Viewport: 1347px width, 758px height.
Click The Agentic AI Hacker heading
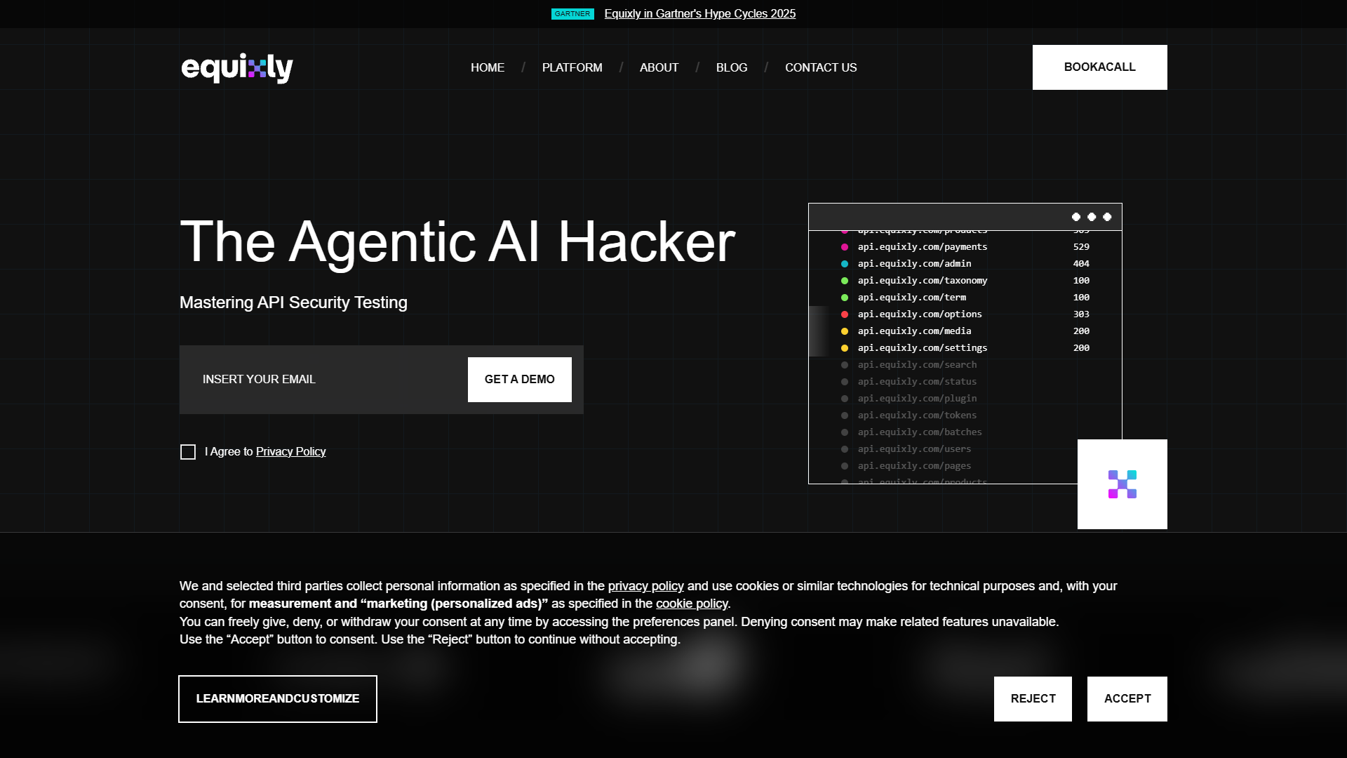(457, 241)
